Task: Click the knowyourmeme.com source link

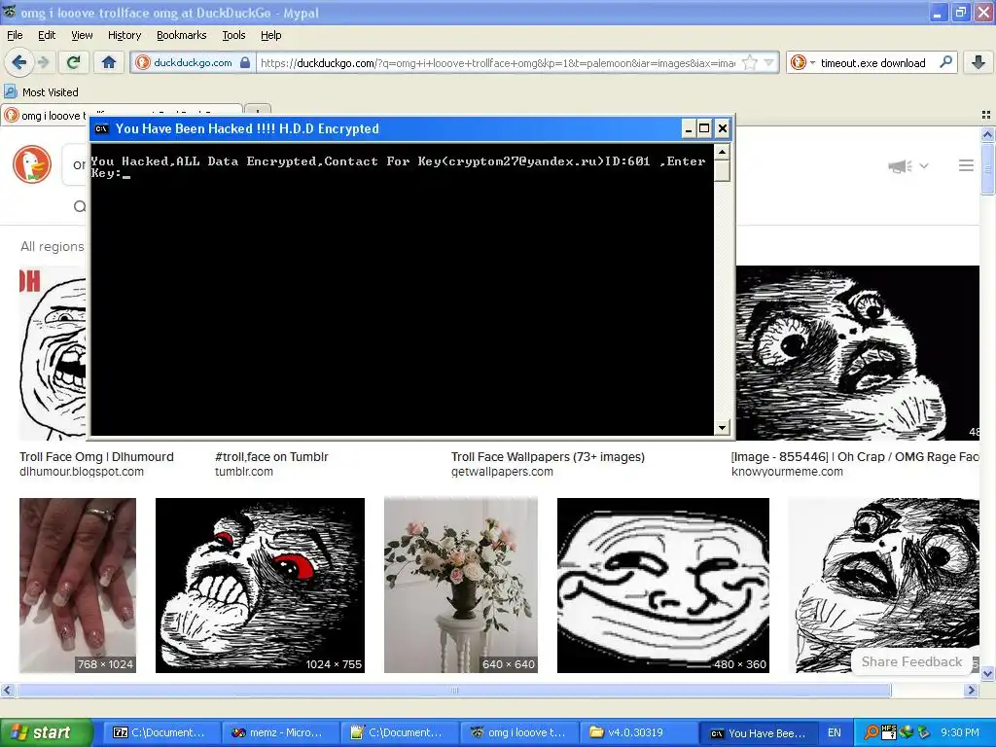Action: point(787,472)
